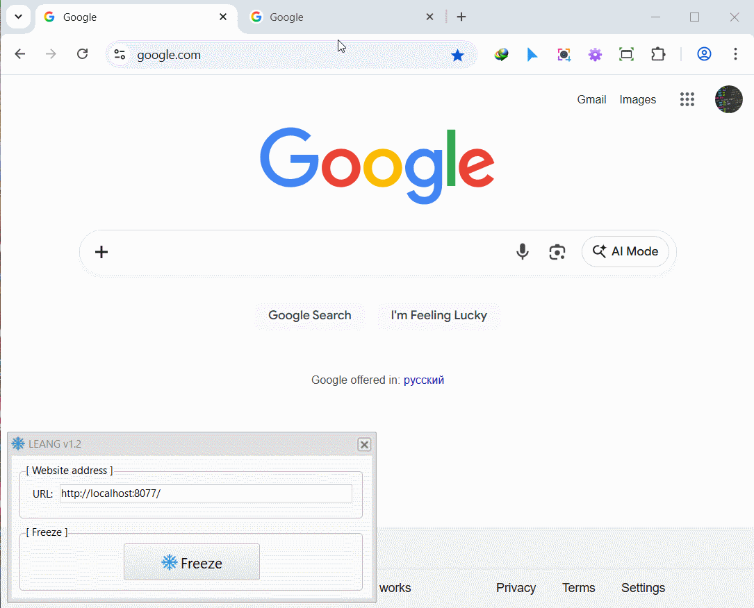Close the second Google tab
Screen dimensions: 754x608
[x=430, y=17]
